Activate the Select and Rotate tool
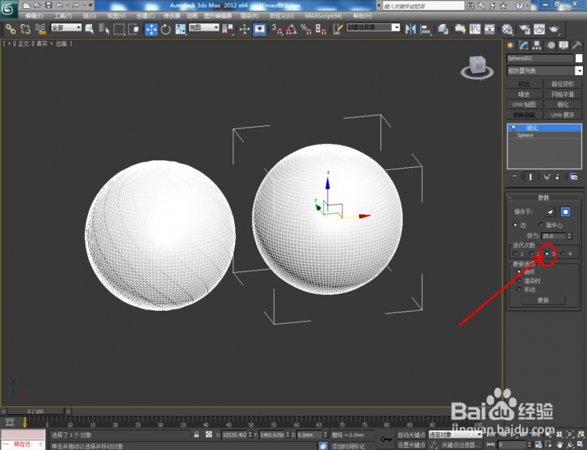 [x=165, y=29]
